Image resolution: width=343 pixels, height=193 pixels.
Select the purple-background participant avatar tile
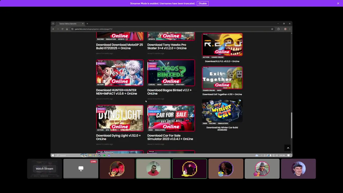(x=298, y=169)
